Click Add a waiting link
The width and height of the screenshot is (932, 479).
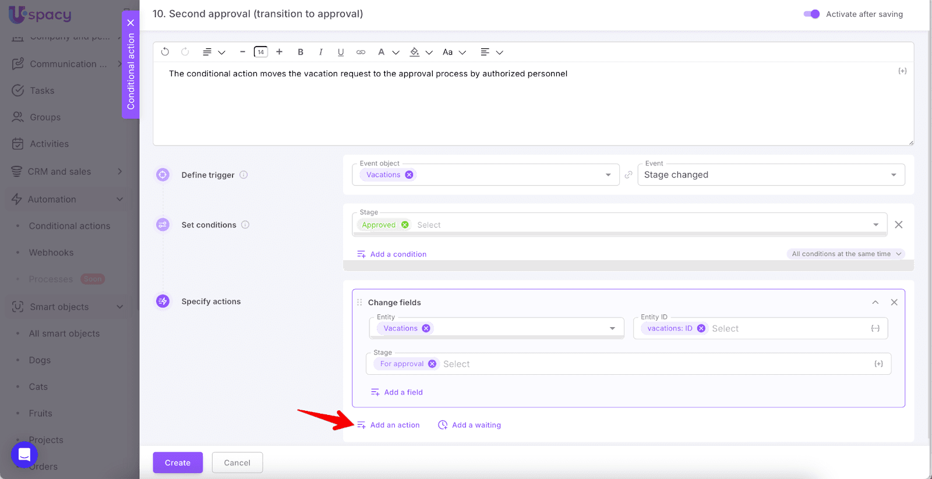[x=476, y=425]
